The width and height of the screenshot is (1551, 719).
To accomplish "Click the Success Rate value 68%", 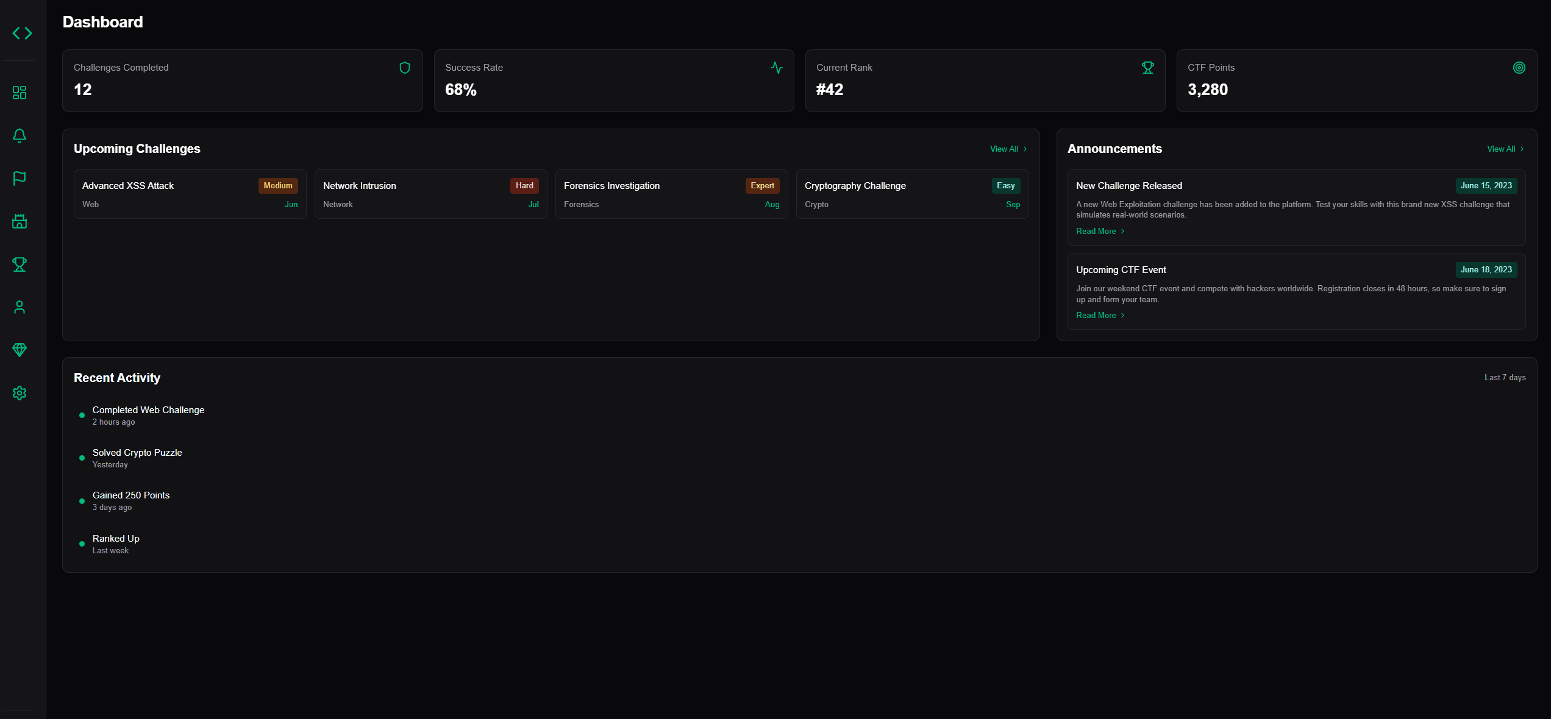I will (461, 90).
